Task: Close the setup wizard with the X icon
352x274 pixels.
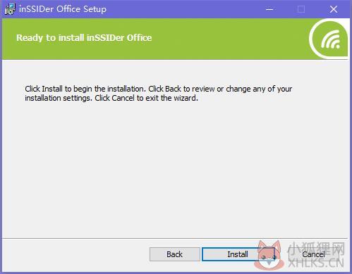Action: [334, 9]
